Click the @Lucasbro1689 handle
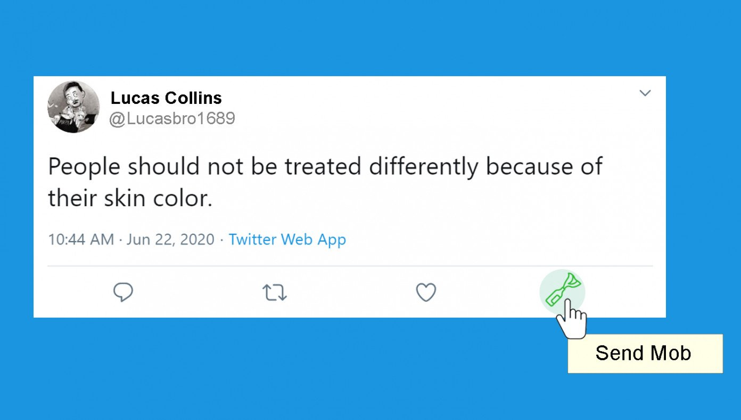 point(172,118)
